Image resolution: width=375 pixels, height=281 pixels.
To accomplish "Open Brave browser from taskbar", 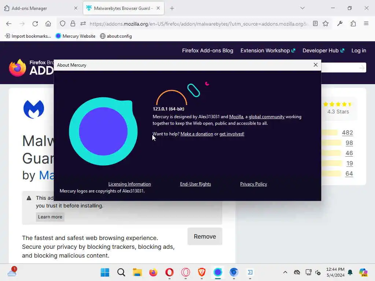I will click(x=202, y=272).
